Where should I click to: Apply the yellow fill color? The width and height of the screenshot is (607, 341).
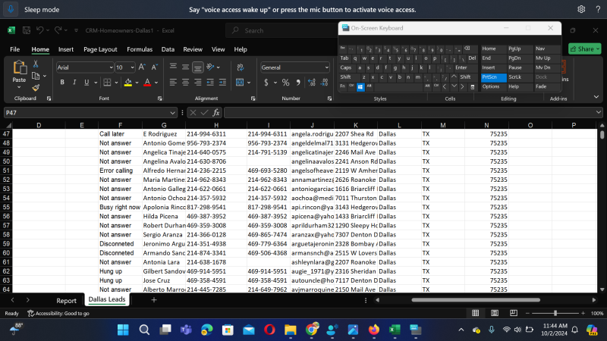[x=128, y=83]
